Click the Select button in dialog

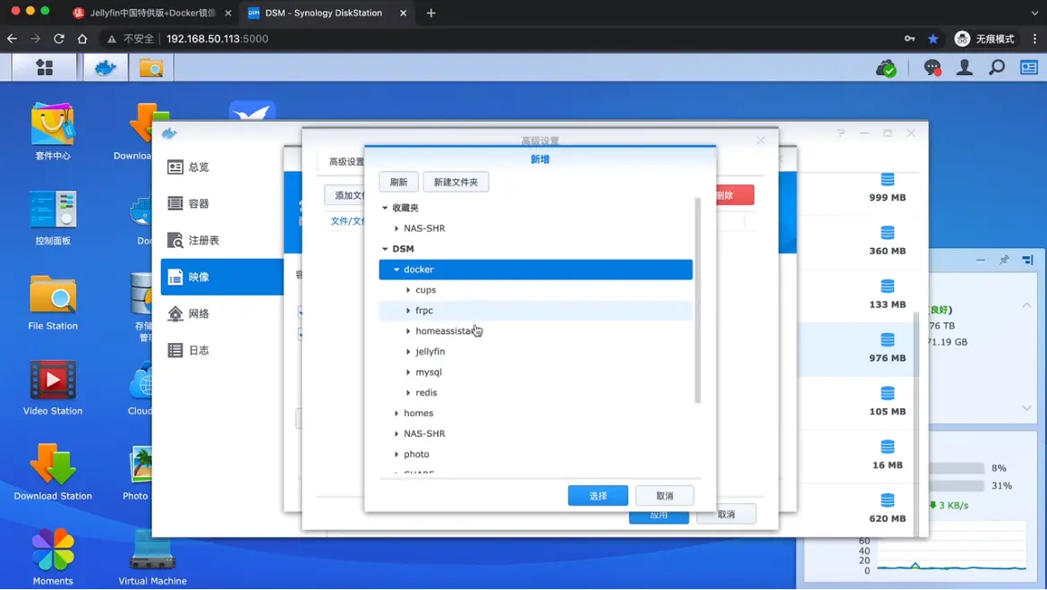tap(598, 496)
